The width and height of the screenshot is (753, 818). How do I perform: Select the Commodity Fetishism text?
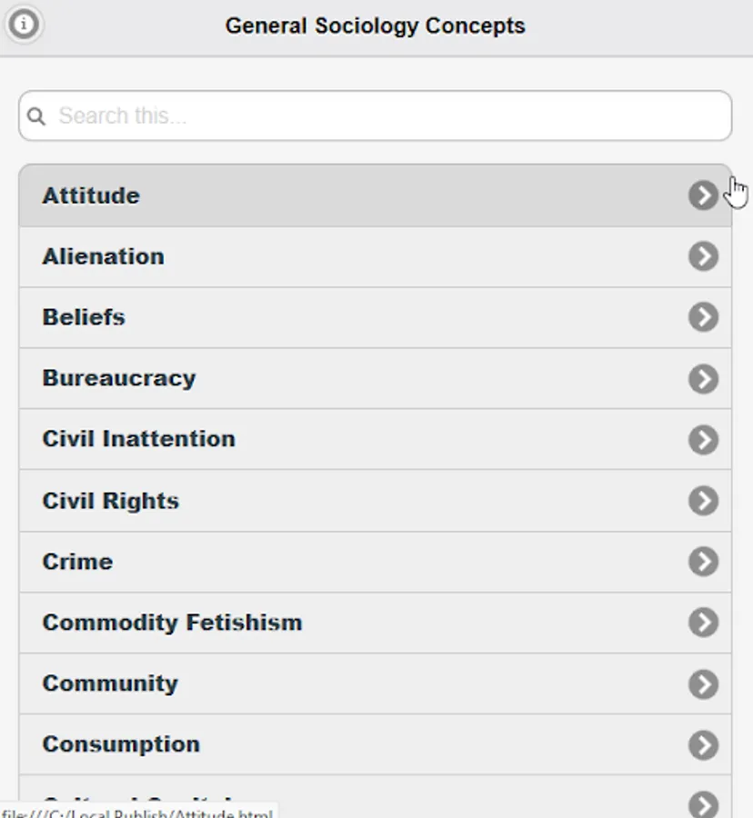coord(172,623)
